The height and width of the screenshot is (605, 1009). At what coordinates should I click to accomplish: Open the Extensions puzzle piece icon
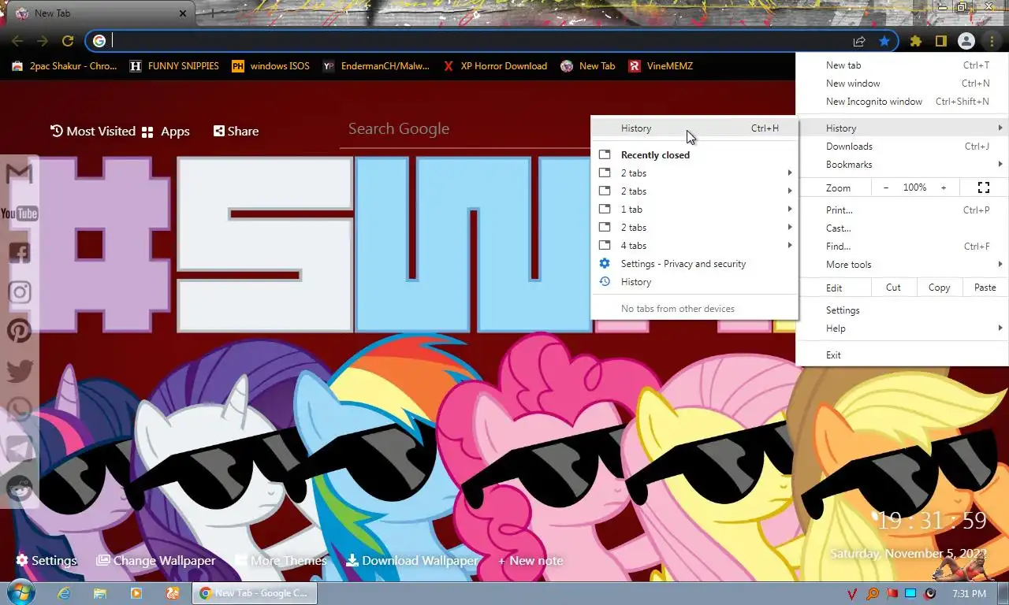coord(916,41)
